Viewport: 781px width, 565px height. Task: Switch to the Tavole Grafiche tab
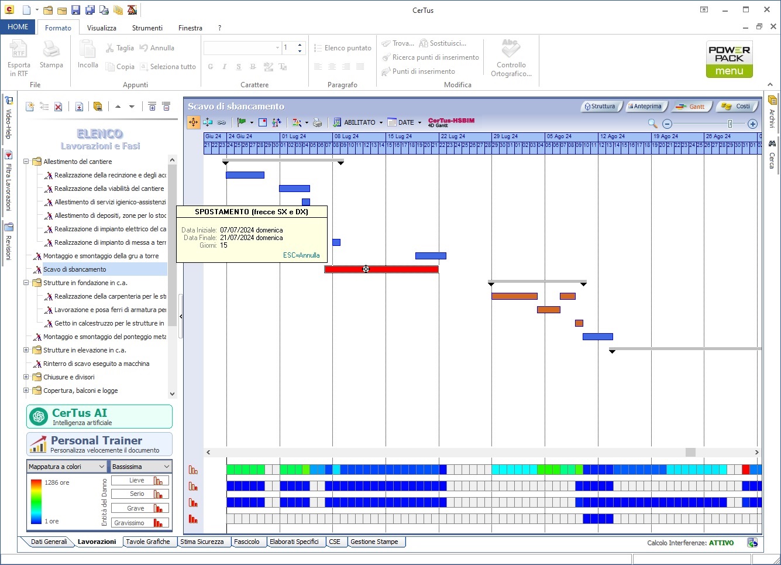(148, 542)
